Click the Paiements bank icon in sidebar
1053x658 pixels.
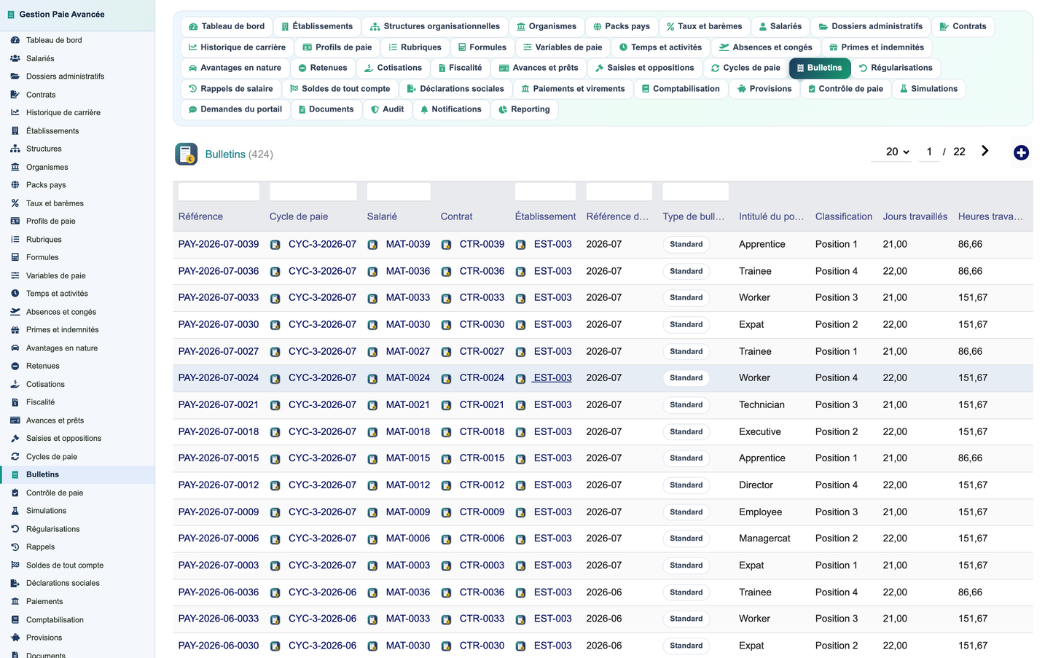pos(15,601)
